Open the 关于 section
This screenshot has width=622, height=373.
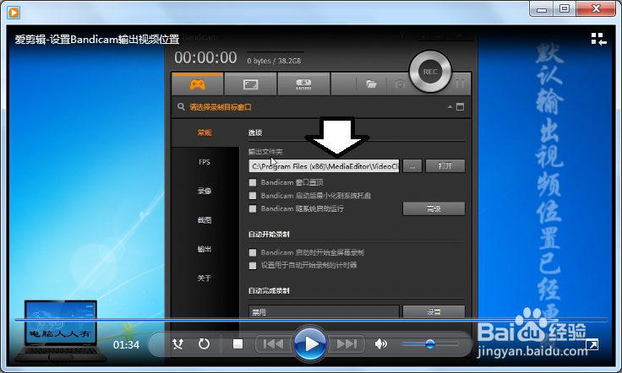point(205,278)
